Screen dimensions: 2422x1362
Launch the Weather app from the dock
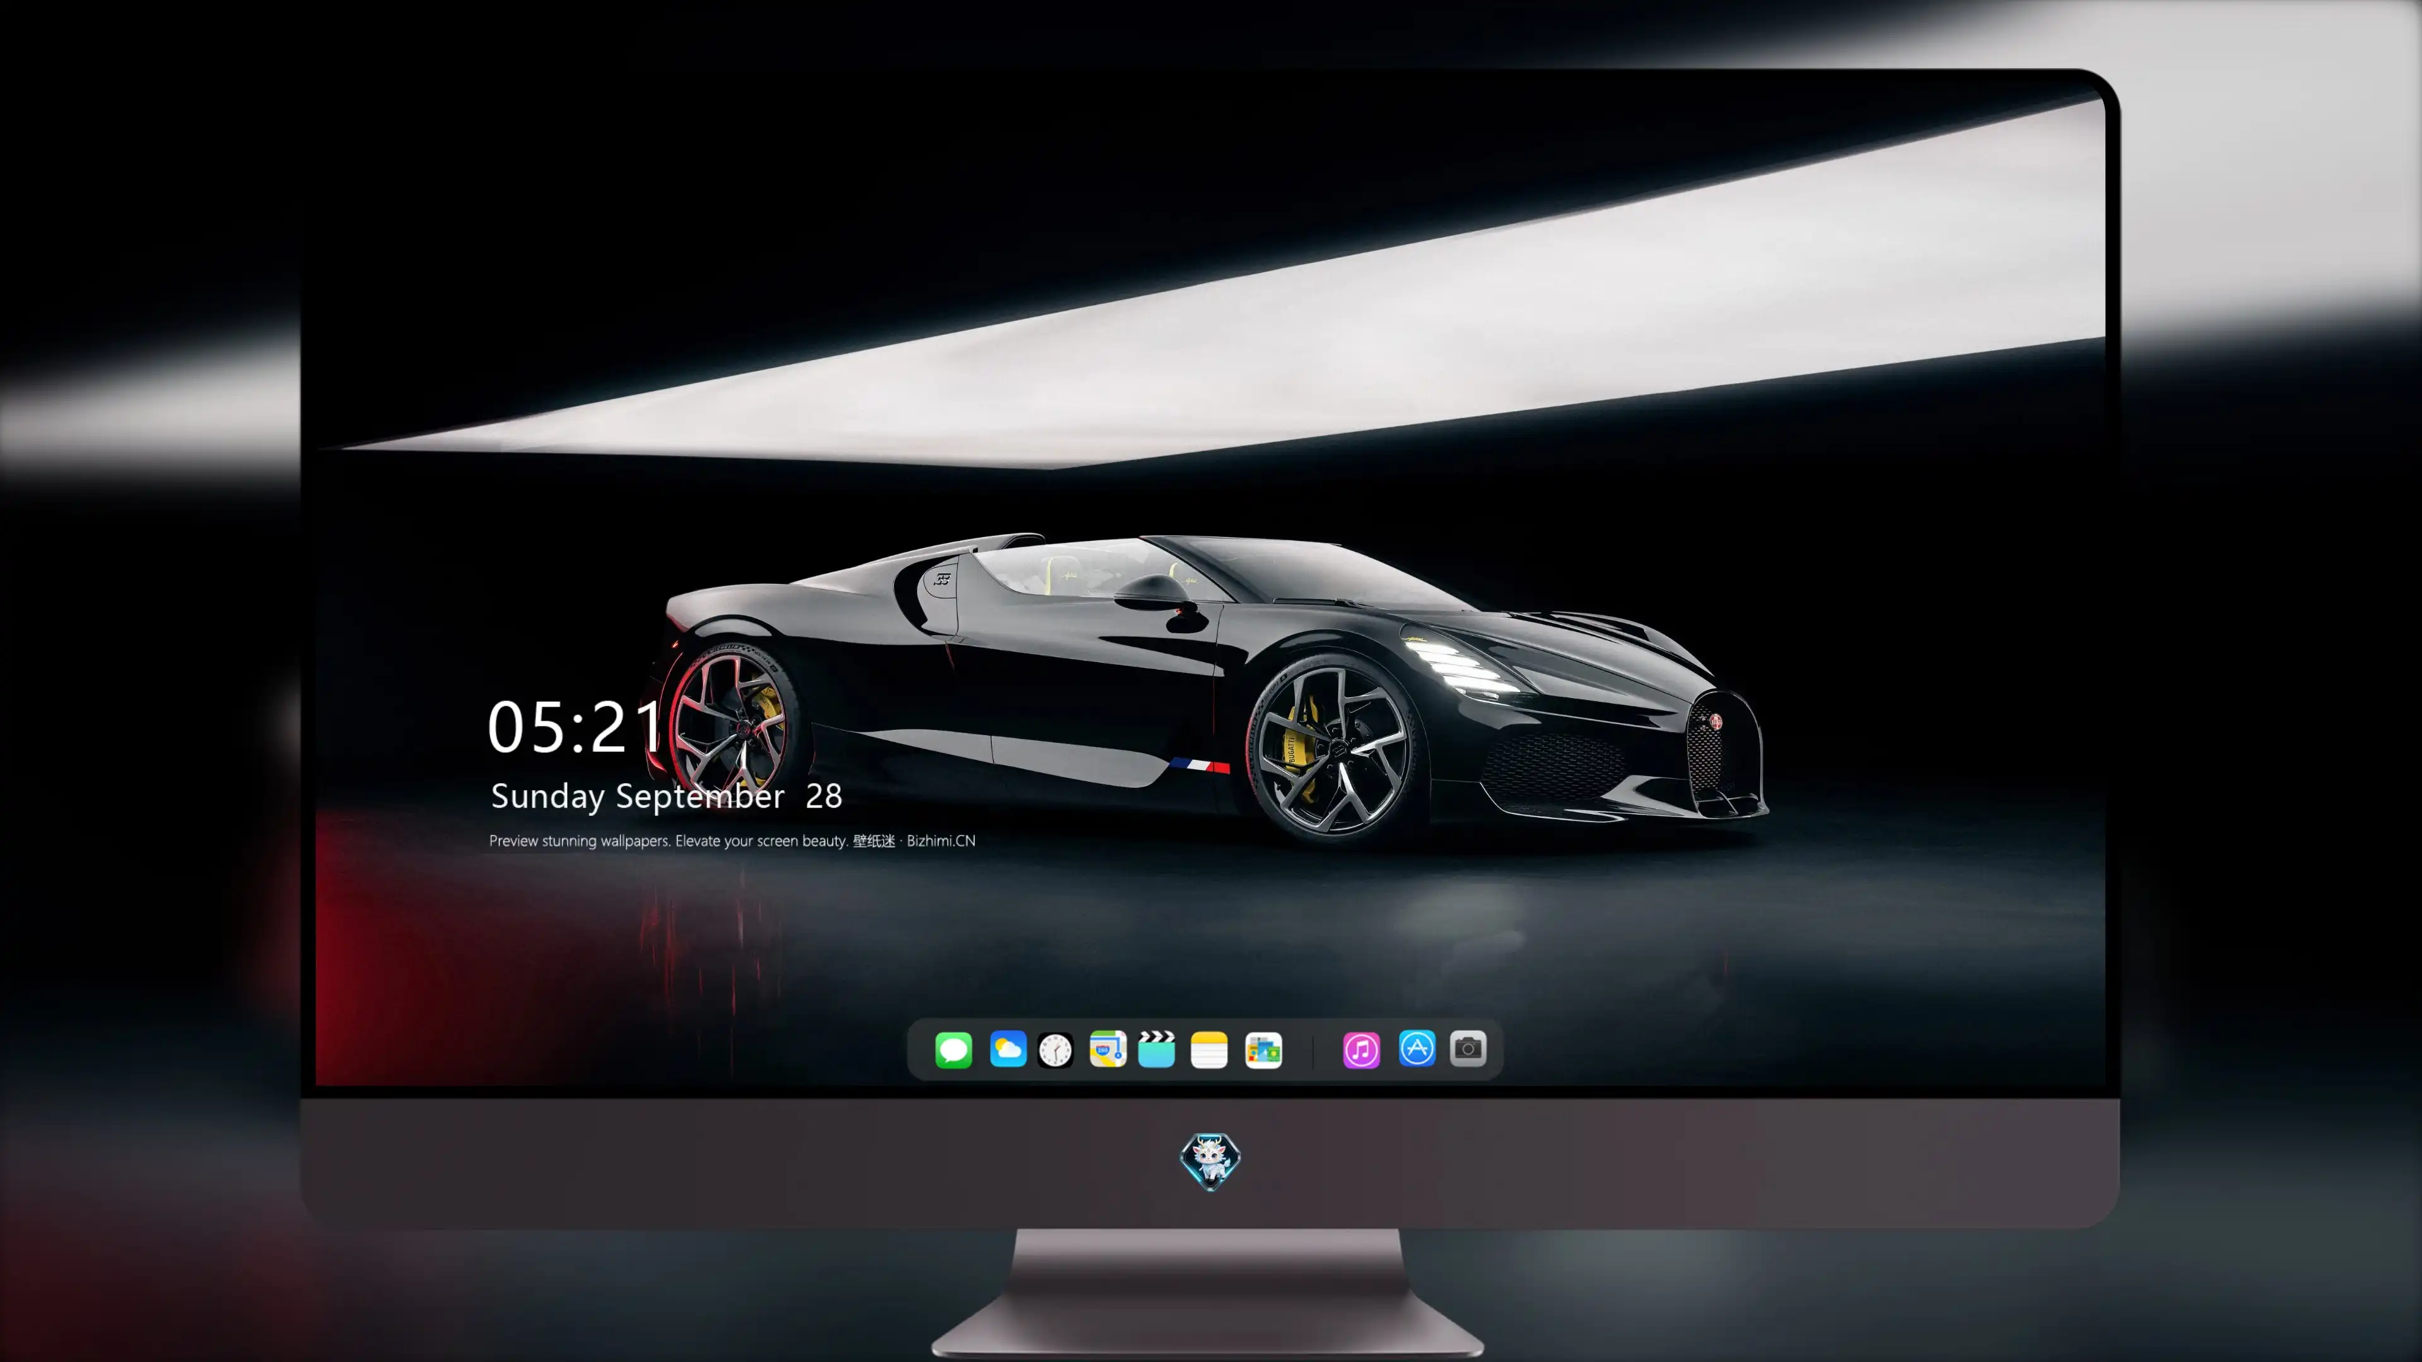tap(1008, 1049)
